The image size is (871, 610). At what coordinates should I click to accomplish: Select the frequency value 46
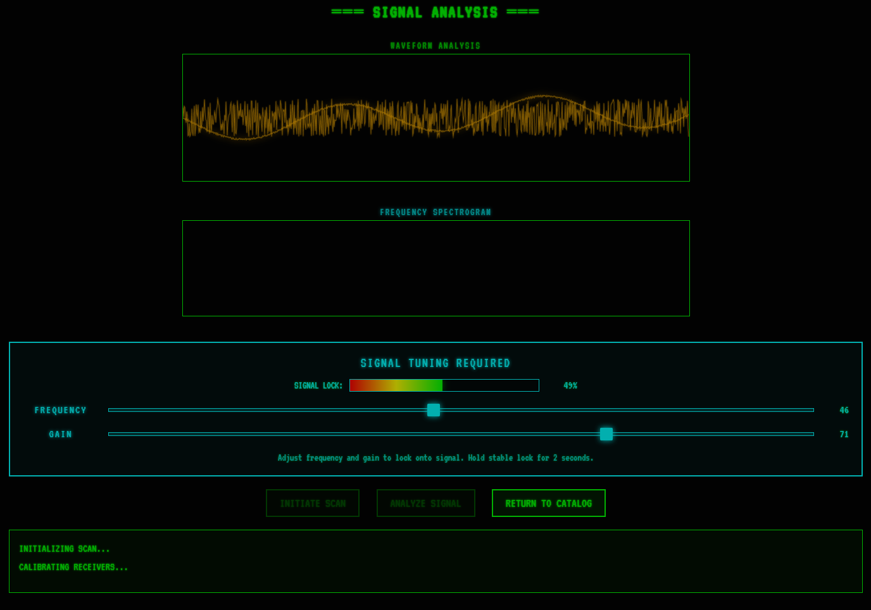pyautogui.click(x=844, y=410)
